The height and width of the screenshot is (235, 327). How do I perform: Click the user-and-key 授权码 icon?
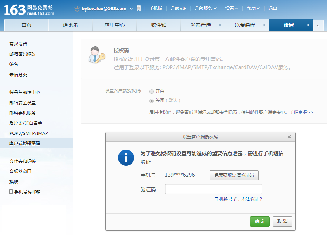click(x=97, y=55)
